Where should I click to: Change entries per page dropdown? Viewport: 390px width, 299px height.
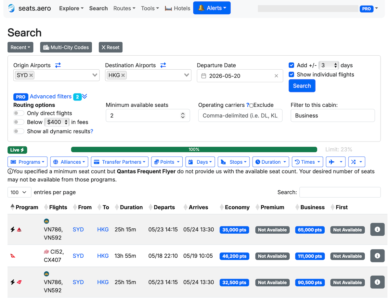tap(19, 192)
